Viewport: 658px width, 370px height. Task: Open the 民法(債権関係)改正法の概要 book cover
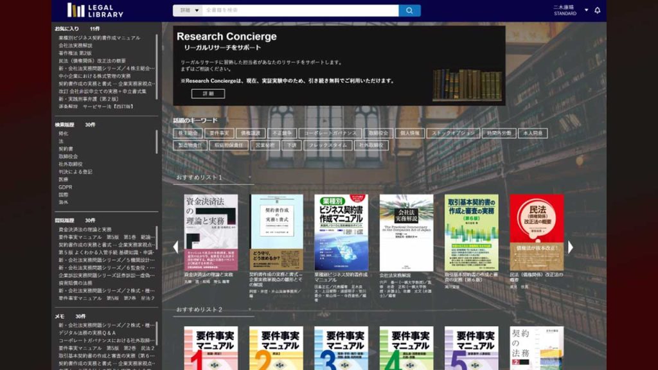(x=537, y=233)
